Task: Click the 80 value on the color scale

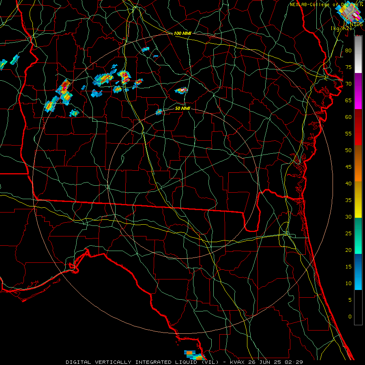Action: tap(348, 51)
